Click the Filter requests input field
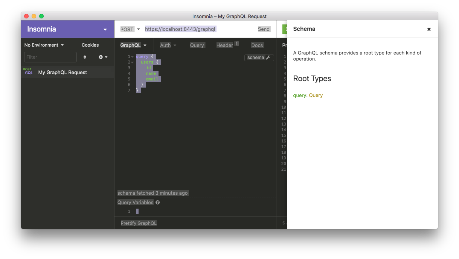This screenshot has height=259, width=459. 50,57
